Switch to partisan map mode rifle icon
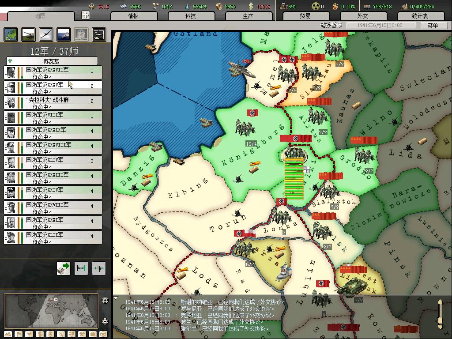The height and width of the screenshot is (339, 452). tap(61, 335)
